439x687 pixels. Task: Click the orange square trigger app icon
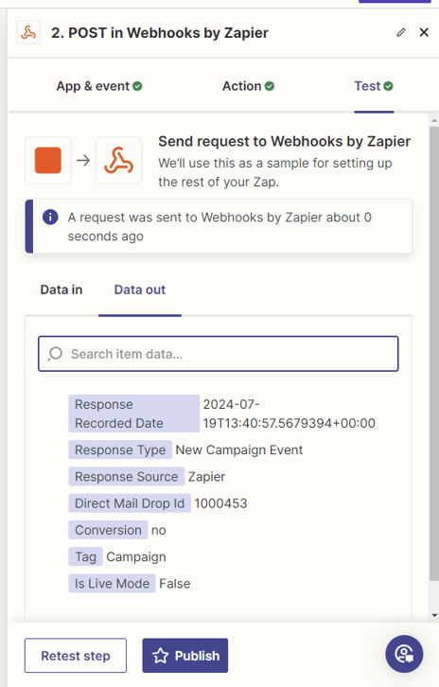[48, 160]
